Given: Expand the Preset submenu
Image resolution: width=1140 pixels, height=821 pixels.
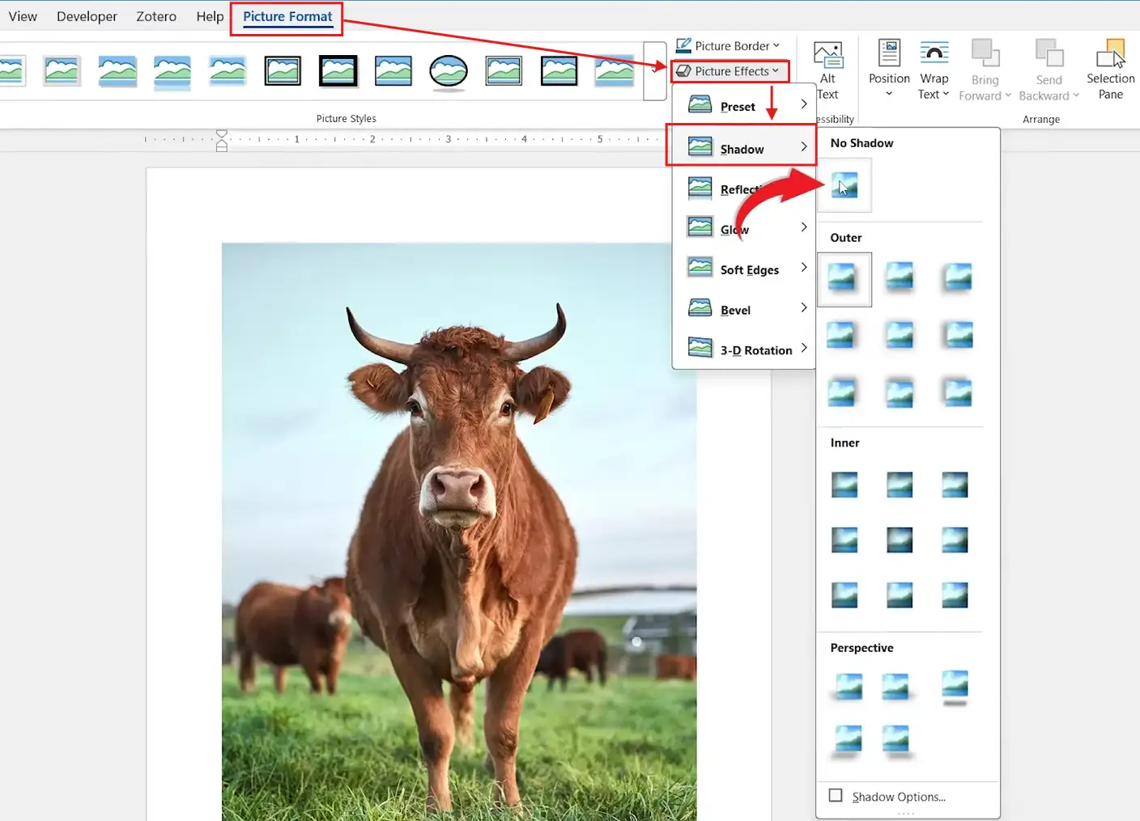Looking at the screenshot, I should tap(744, 106).
